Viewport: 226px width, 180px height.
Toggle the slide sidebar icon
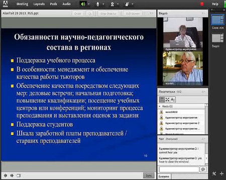click(19, 175)
